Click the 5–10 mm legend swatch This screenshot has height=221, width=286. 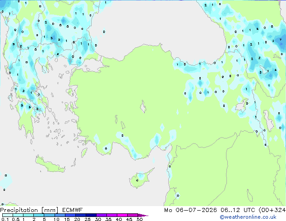[x=49, y=215]
